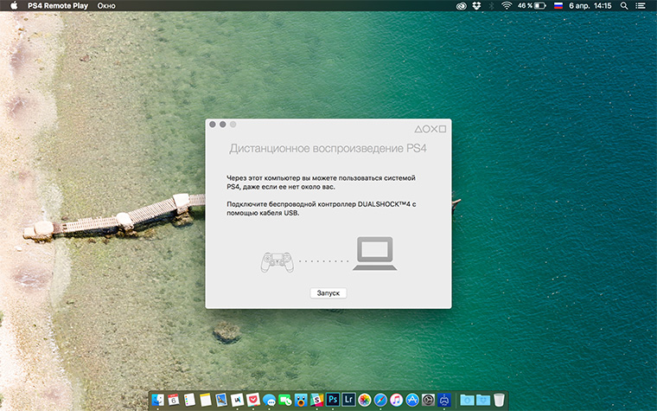
Task: Close the PS4 Remote Play window
Action: [213, 125]
